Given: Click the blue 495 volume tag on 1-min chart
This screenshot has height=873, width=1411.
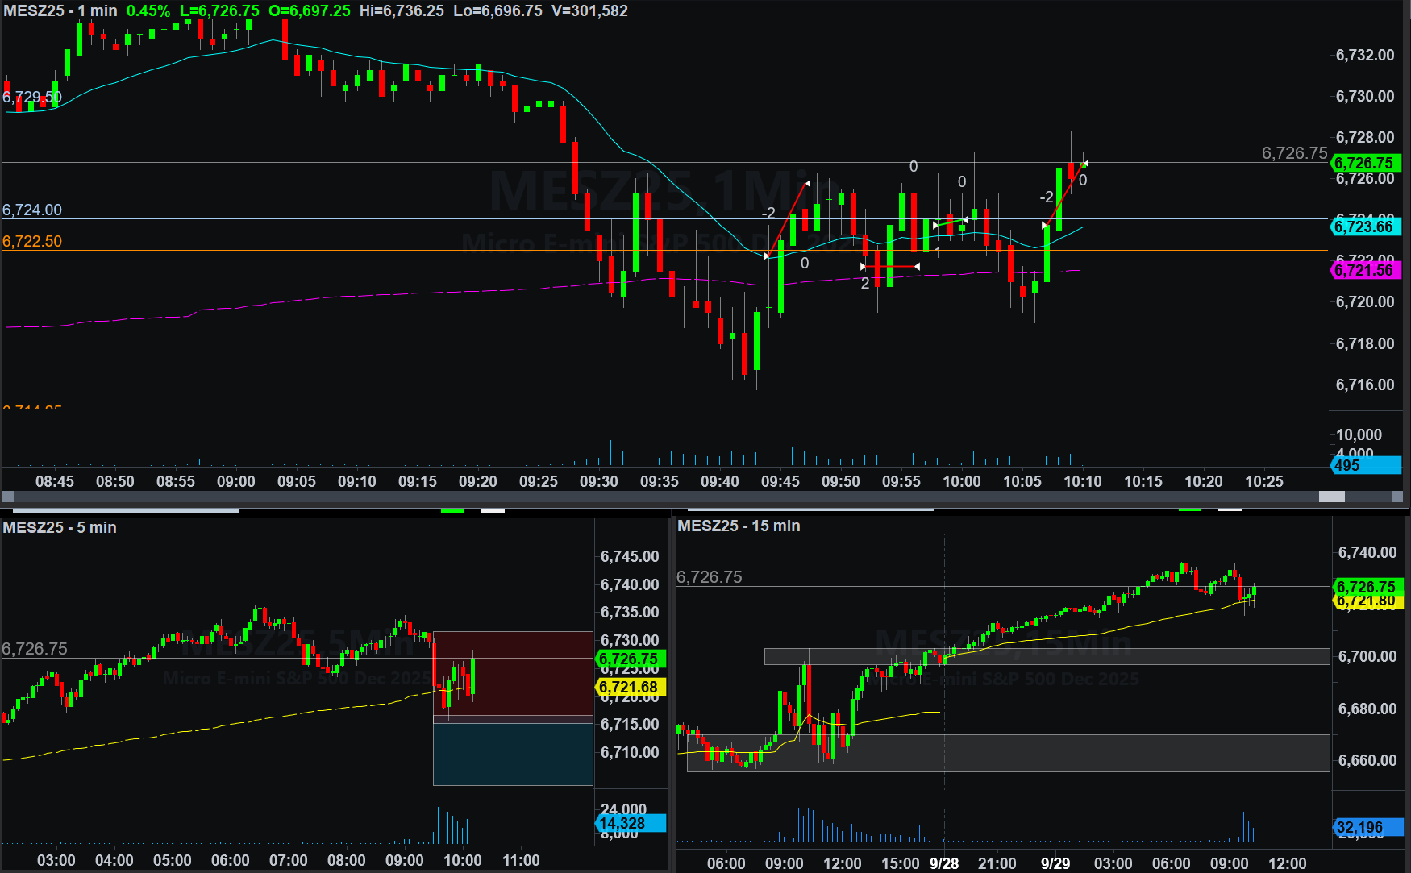Looking at the screenshot, I should (x=1366, y=465).
